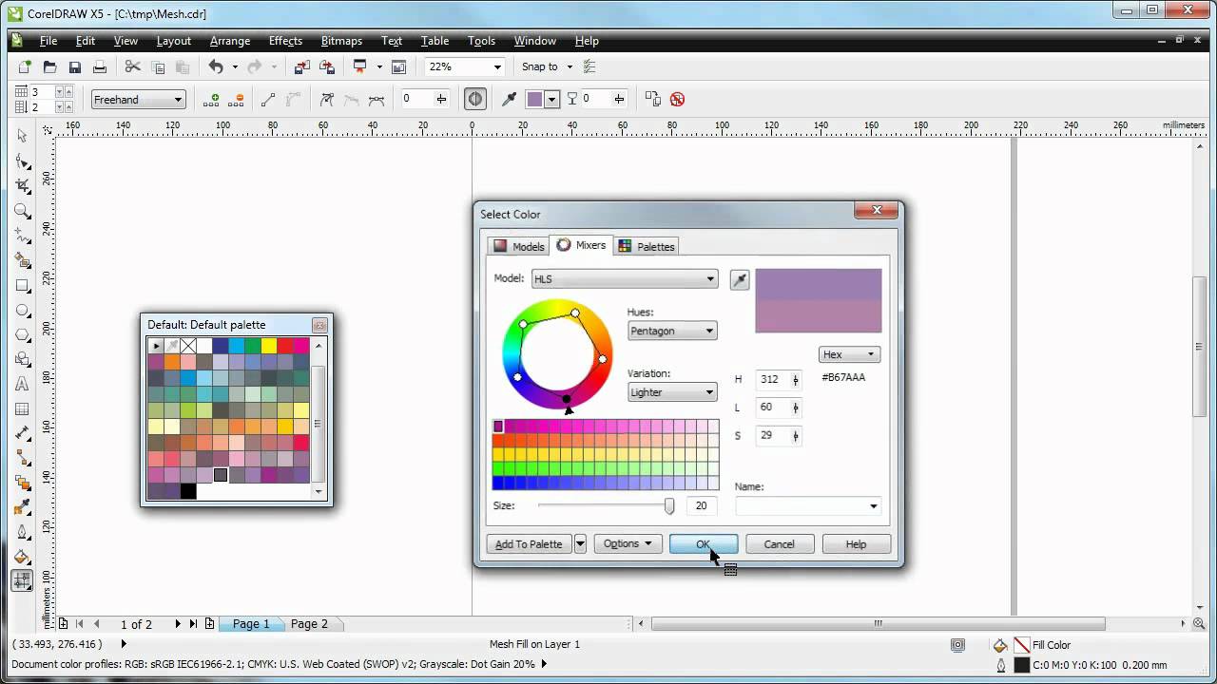Click the Export icon
This screenshot has width=1217, height=684.
[x=327, y=66]
